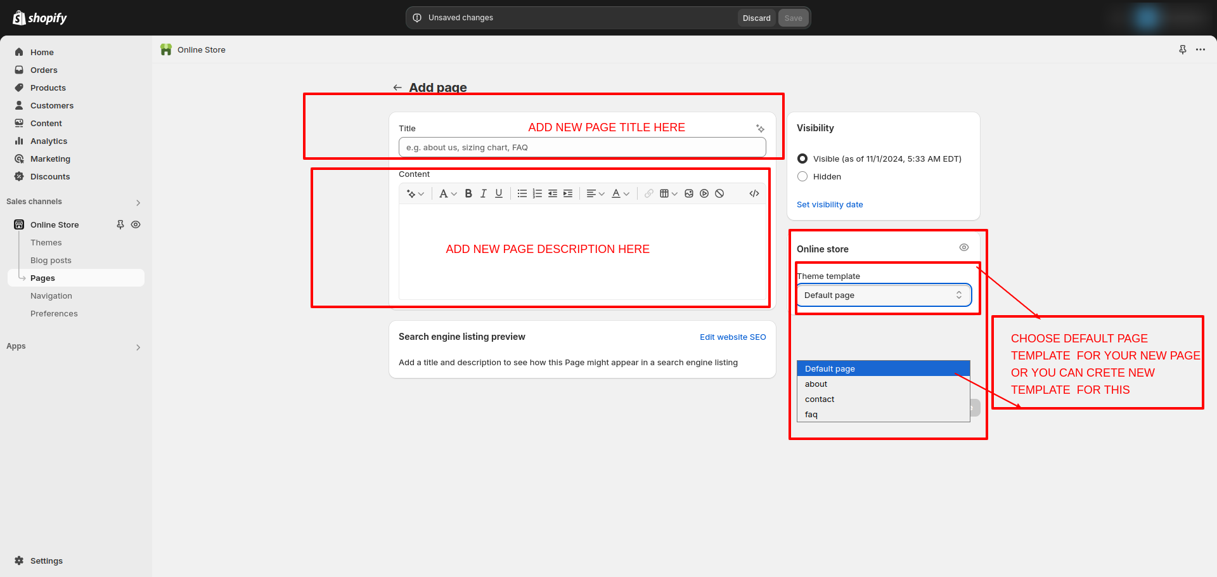Insert a bulleted list
This screenshot has height=577, width=1217.
coord(522,193)
